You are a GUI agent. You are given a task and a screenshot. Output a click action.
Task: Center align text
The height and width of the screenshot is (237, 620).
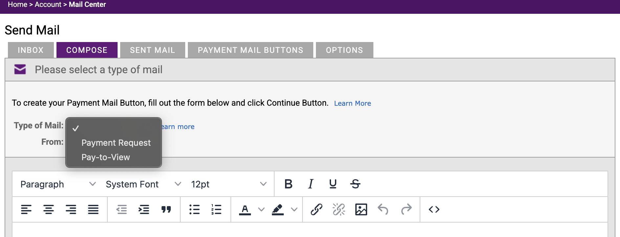49,209
